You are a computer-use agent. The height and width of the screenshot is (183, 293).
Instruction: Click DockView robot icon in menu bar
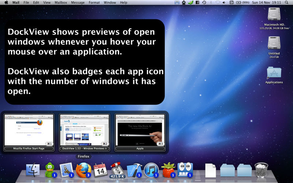point(177,3)
